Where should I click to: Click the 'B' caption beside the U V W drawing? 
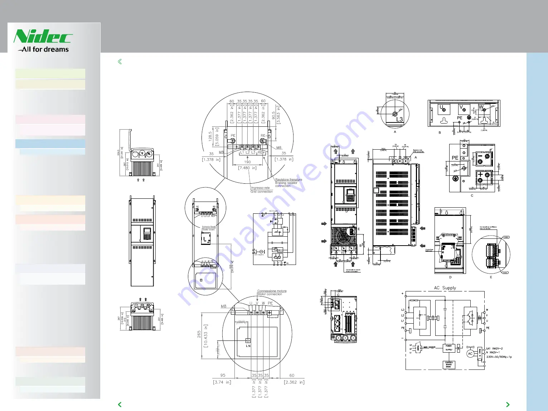pos(440,132)
